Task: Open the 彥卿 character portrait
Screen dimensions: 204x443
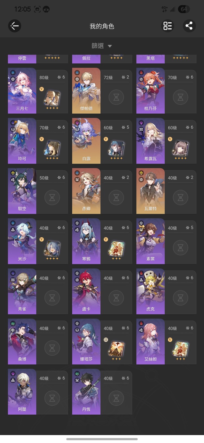Action: pyautogui.click(x=86, y=191)
